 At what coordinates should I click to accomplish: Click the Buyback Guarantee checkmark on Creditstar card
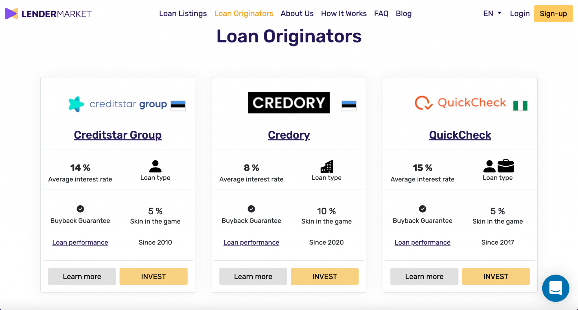tap(80, 209)
